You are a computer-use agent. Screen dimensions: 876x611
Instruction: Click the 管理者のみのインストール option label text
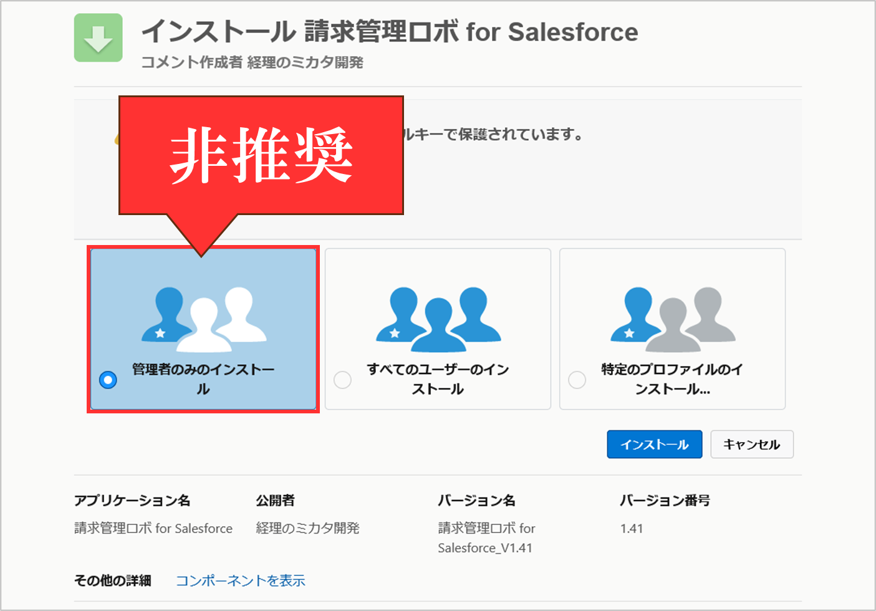coord(203,378)
